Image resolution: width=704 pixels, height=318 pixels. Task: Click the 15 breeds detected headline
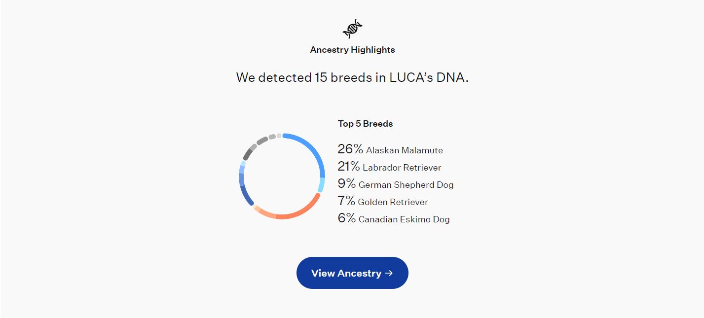tap(352, 77)
